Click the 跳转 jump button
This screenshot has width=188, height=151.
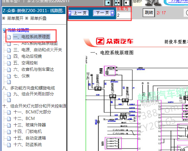(x=149, y=12)
